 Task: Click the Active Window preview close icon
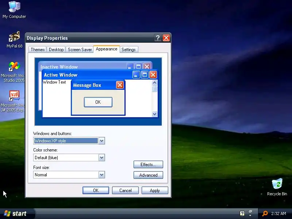point(153,75)
